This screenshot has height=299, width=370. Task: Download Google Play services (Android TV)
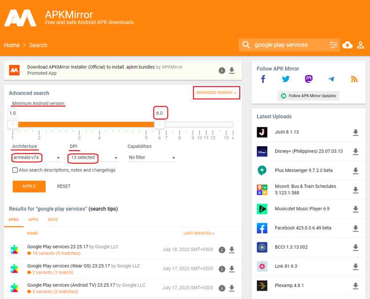tap(232, 288)
